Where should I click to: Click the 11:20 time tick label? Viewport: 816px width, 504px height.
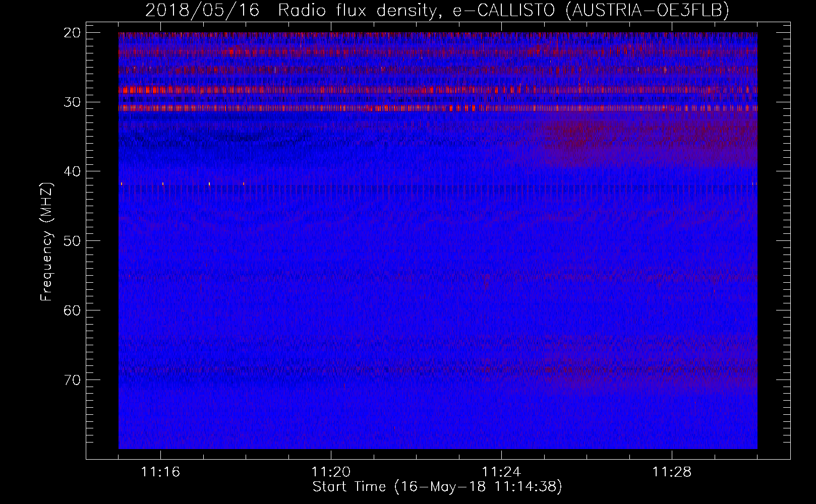click(331, 472)
